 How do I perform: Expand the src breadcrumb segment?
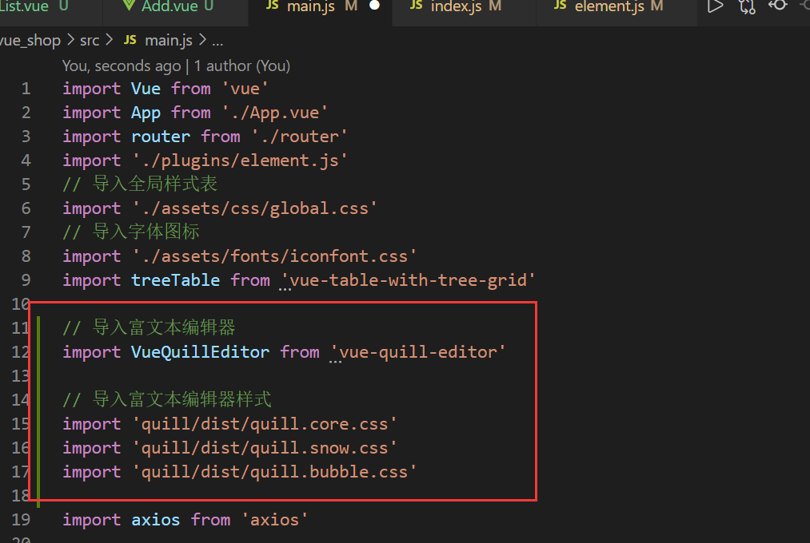coord(90,40)
